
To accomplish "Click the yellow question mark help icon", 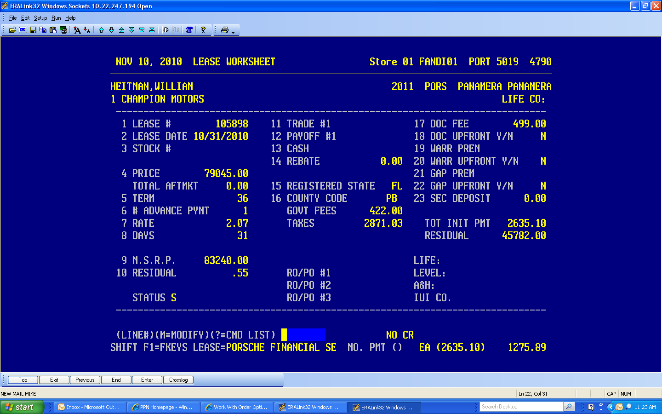I will pos(203,30).
